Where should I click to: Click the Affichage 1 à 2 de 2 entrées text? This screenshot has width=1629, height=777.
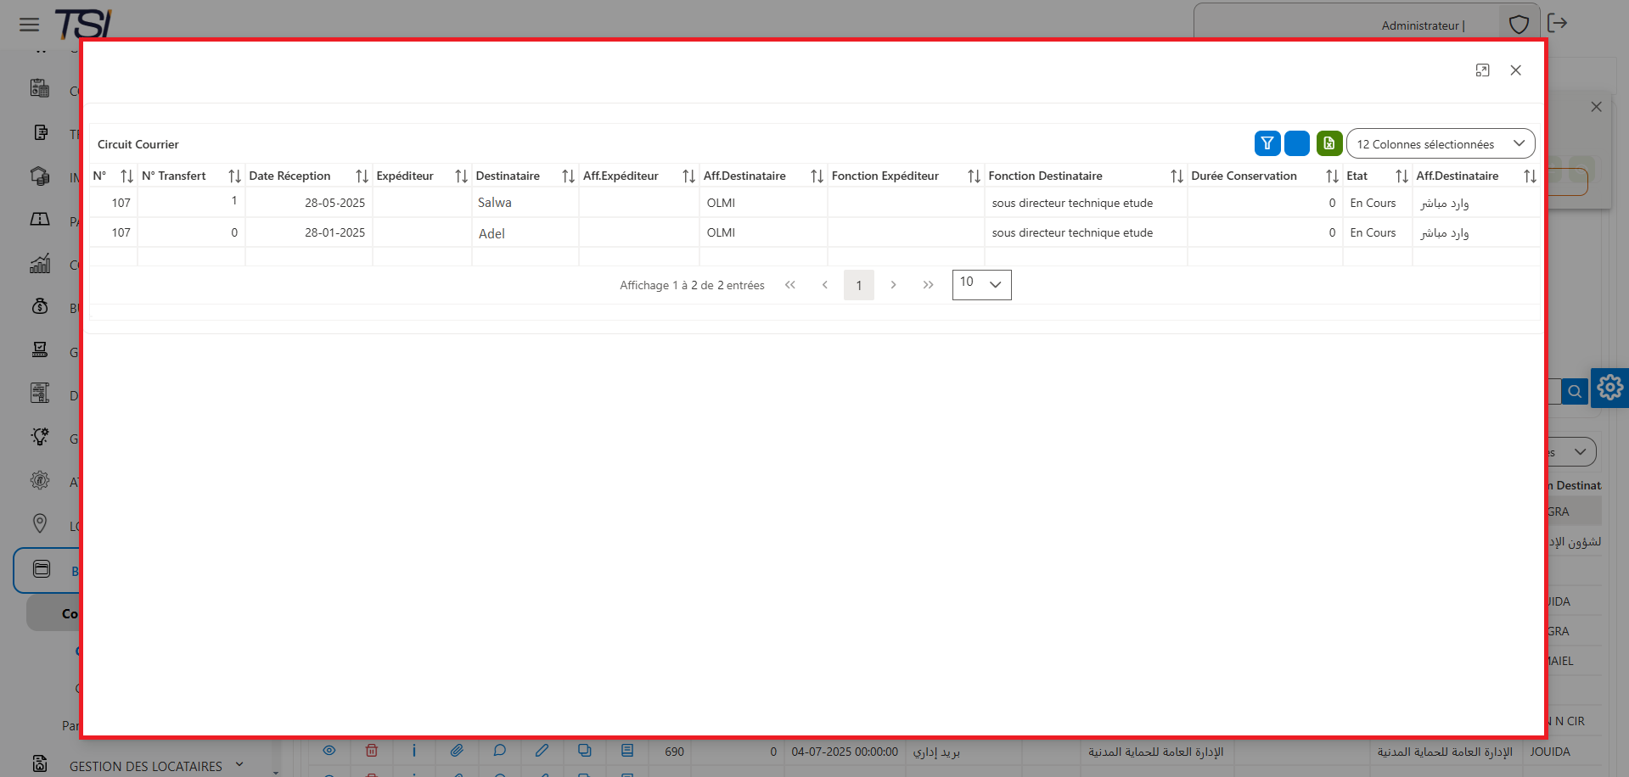pyautogui.click(x=692, y=285)
